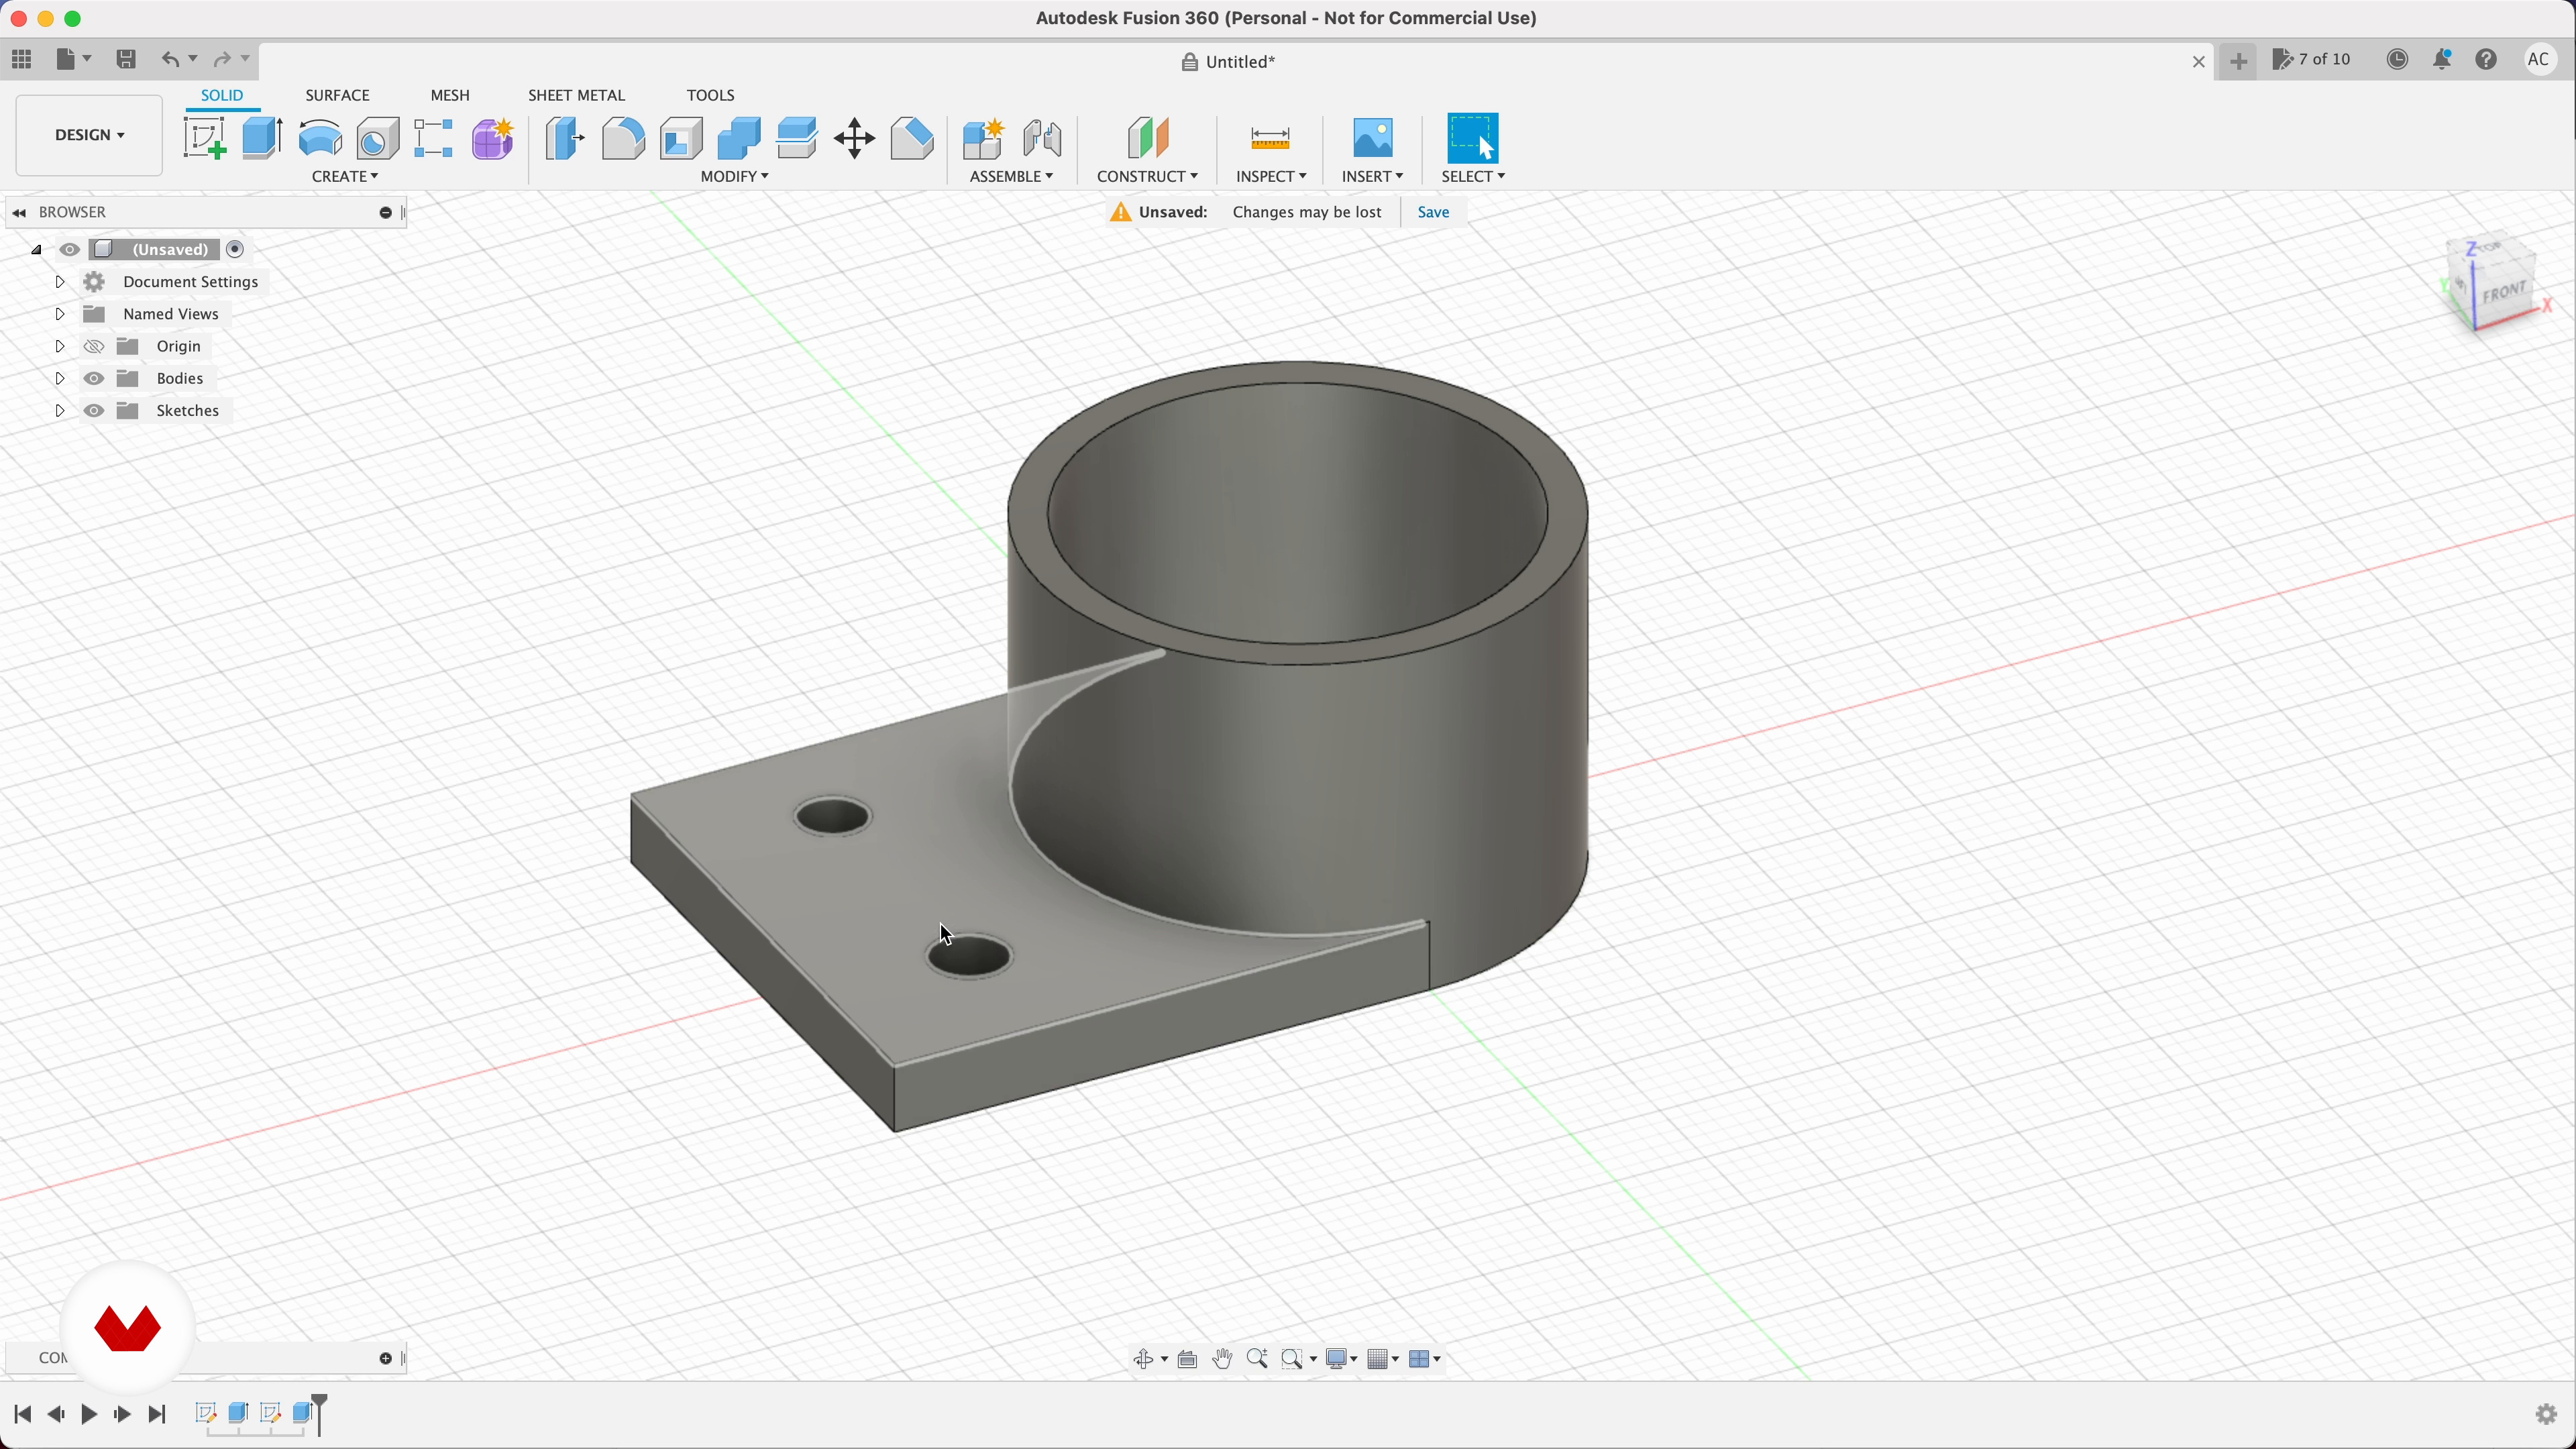The width and height of the screenshot is (2576, 1449).
Task: Click the Save link in warning
Action: coord(1433,212)
